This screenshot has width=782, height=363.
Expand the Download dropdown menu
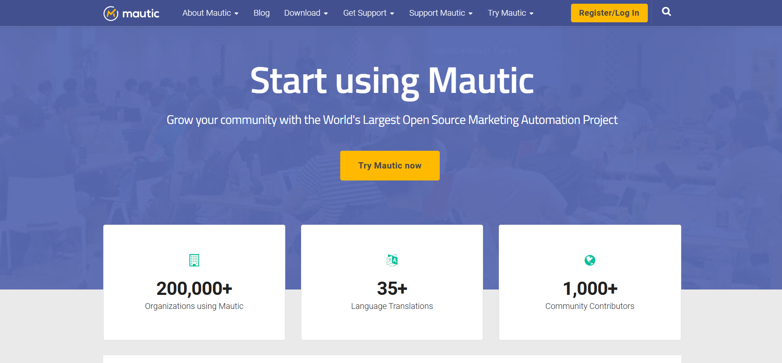[306, 13]
